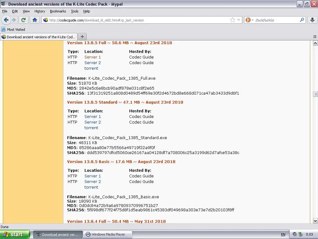Open the File menu
318x239 pixels.
tap(5, 11)
